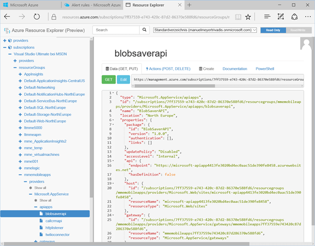Collapse Visual Studio Ultimate bei MSDN node
Viewport: 315px width, 246px height.
(x=10, y=54)
